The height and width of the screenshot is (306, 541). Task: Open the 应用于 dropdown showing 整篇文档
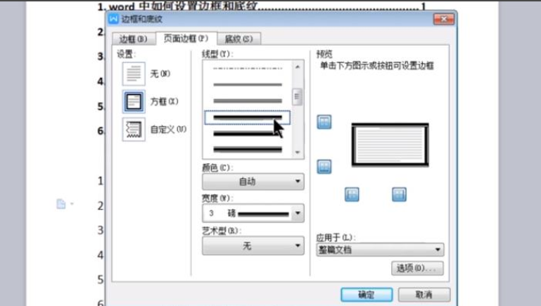380,250
